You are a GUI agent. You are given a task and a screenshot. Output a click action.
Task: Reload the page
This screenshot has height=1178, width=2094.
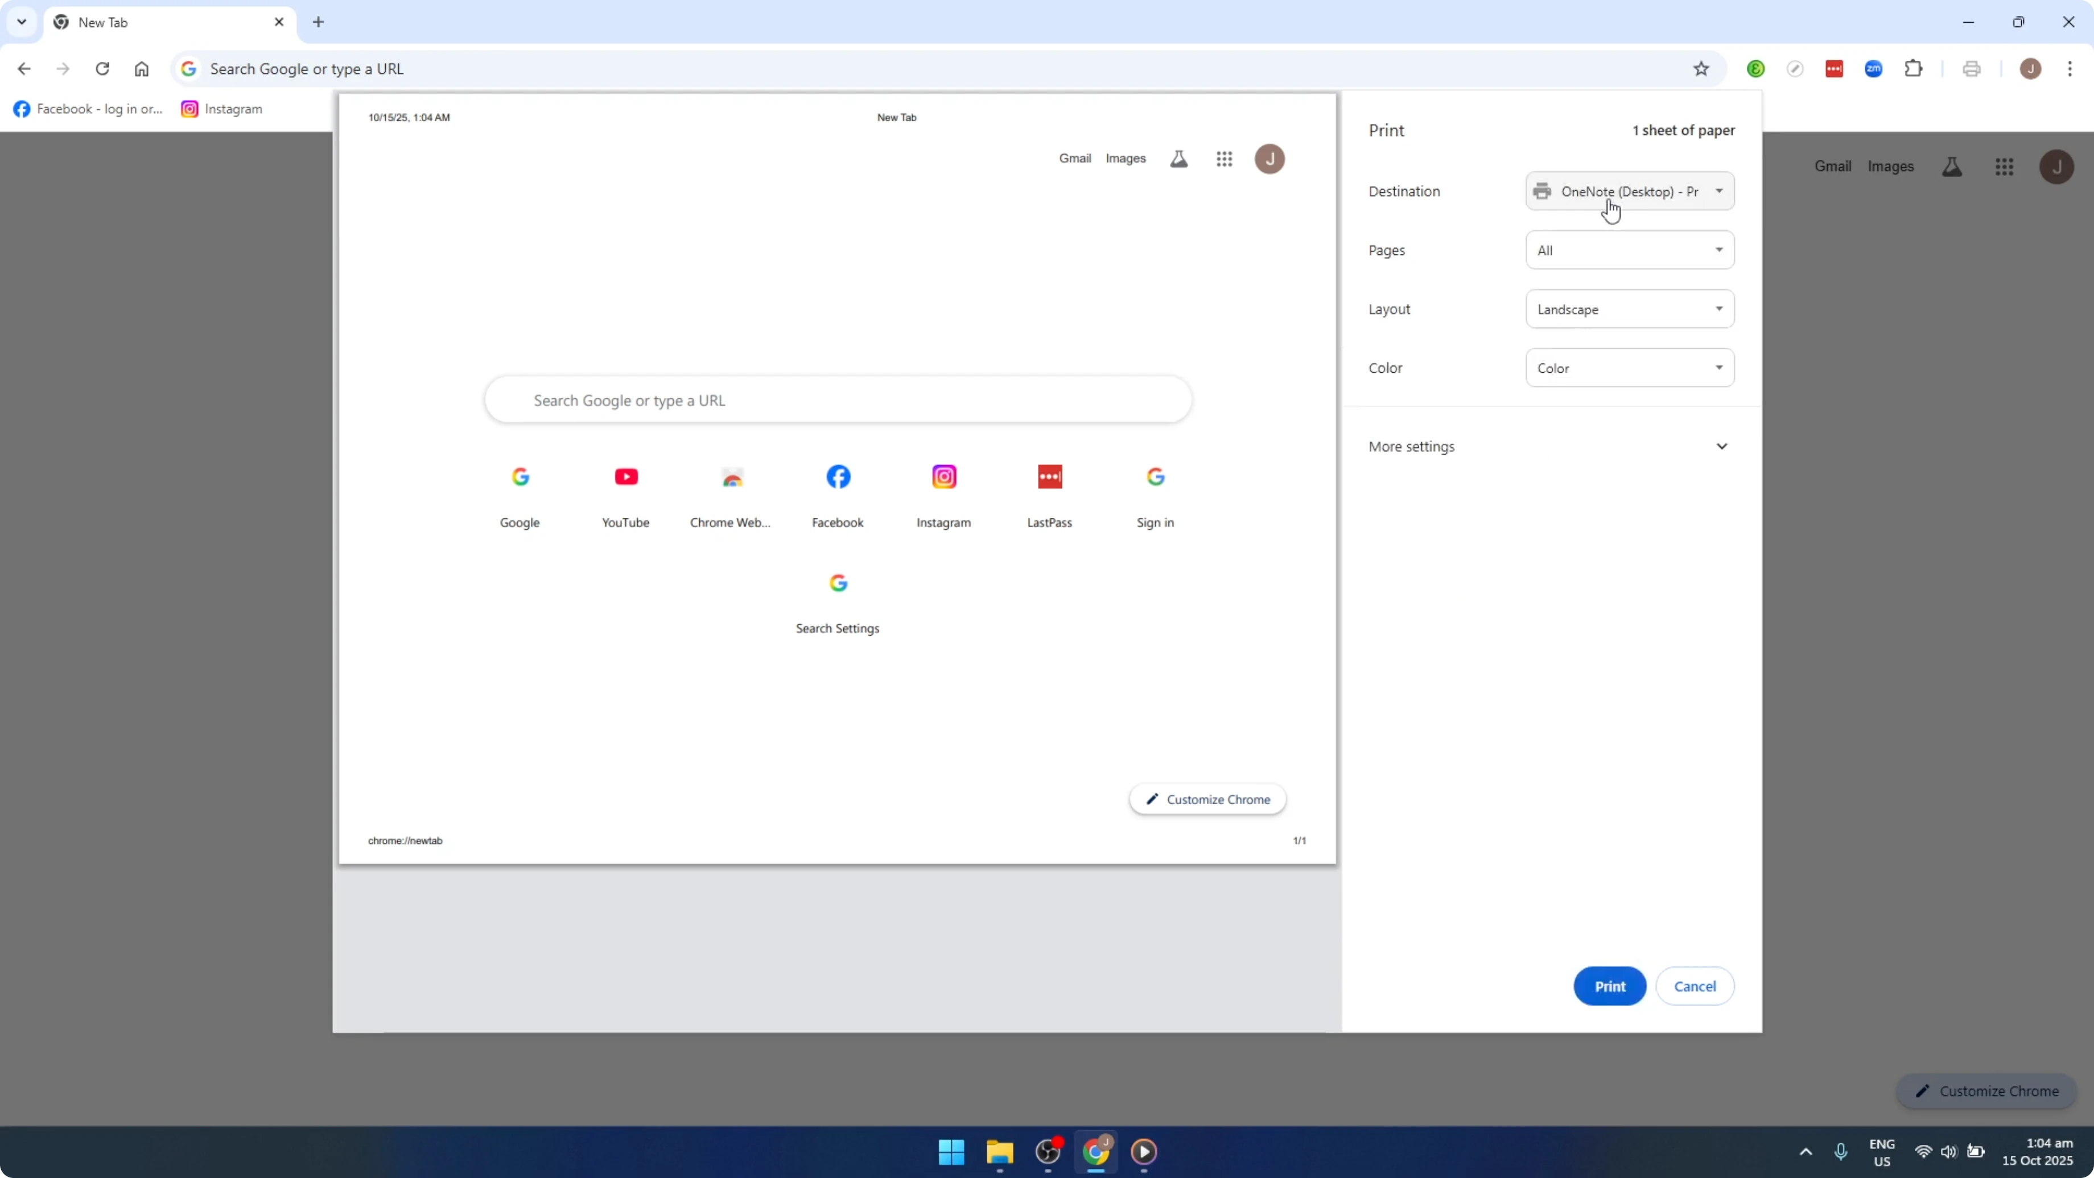coord(102,69)
